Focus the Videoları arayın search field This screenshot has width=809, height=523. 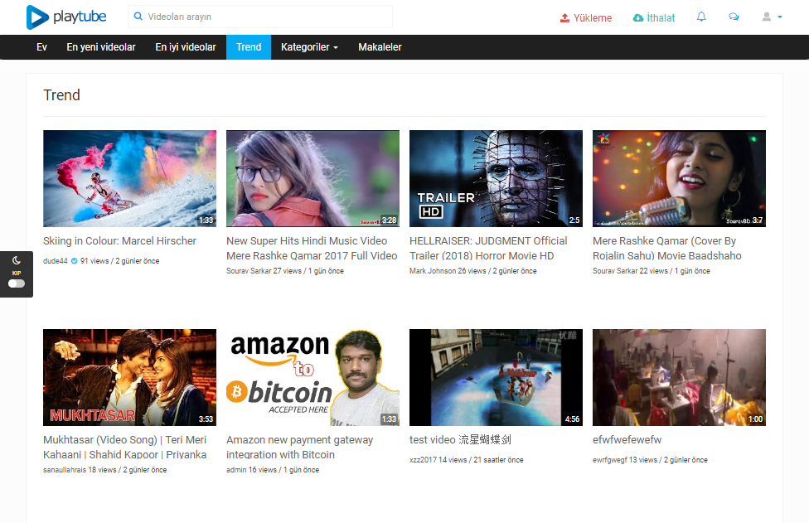(260, 17)
